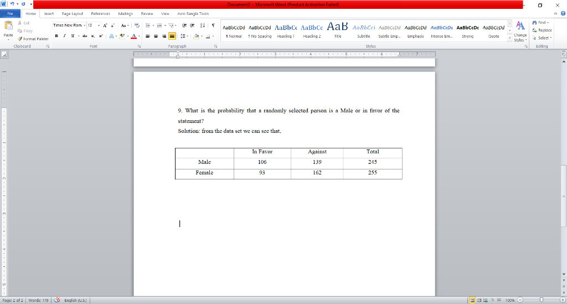Switch to the Page Layout tab
The image size is (567, 304).
point(73,13)
